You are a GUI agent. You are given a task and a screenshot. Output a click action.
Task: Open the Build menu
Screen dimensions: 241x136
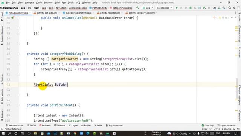[x=57, y=3]
